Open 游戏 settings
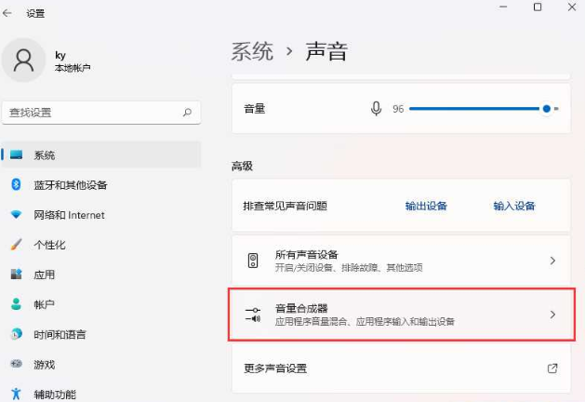The height and width of the screenshot is (402, 585). tap(101, 364)
